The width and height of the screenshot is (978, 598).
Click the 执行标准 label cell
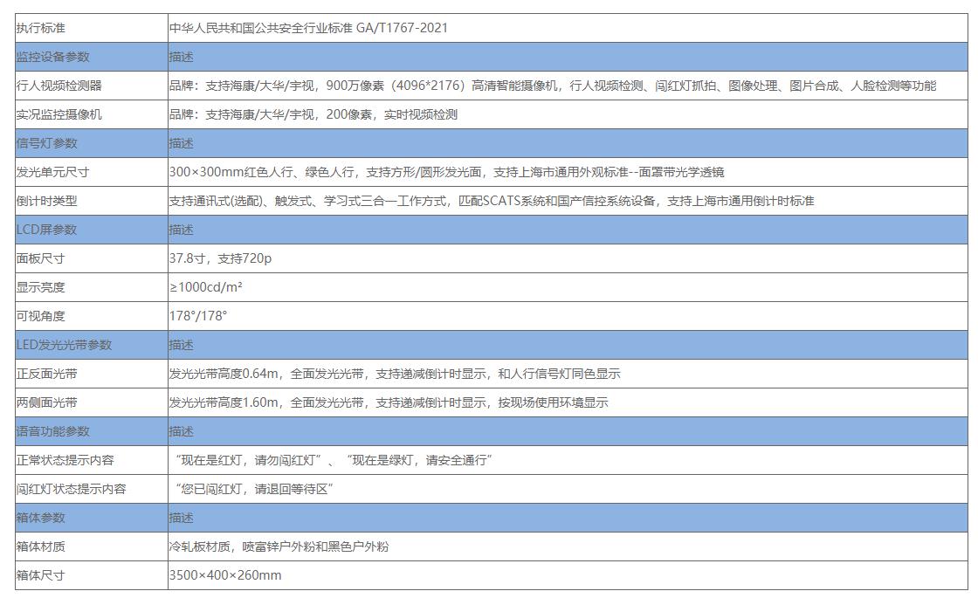39,28
